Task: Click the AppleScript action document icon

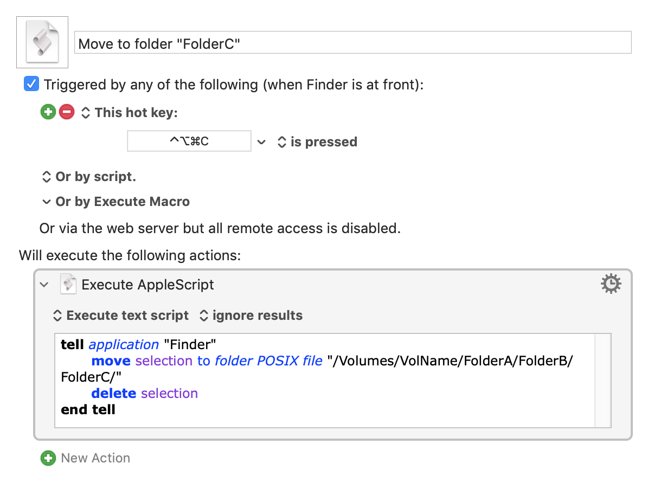Action: pyautogui.click(x=68, y=284)
